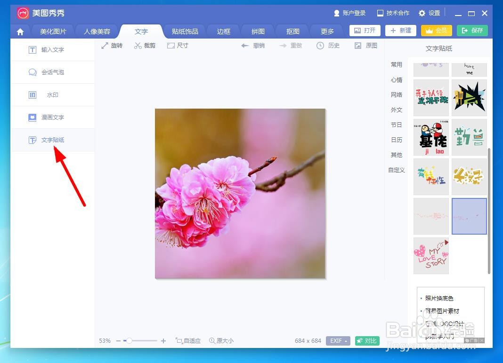Image resolution: width=503 pixels, height=363 pixels.
Task: Click the zoom in plus button
Action: (x=163, y=341)
